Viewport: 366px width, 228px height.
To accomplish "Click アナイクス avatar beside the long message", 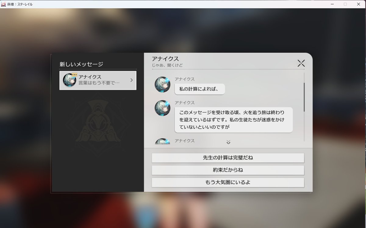I will [x=163, y=108].
